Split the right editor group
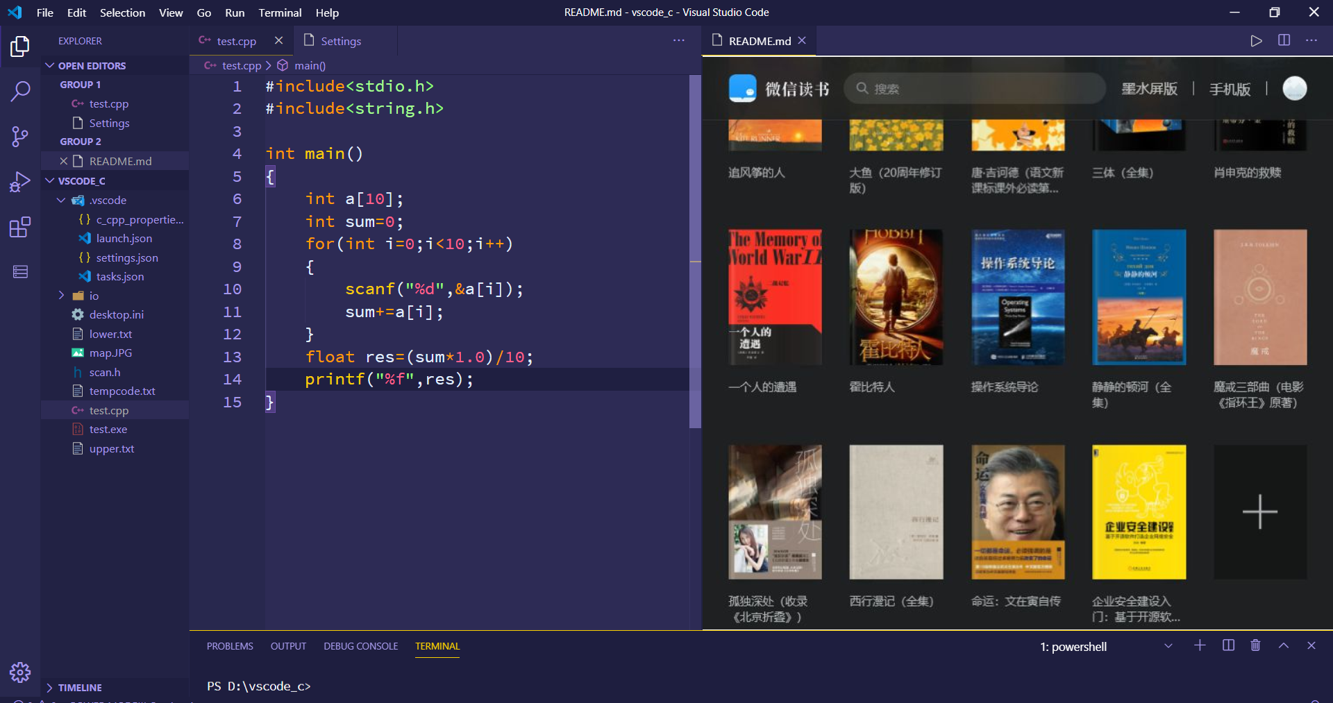This screenshot has height=703, width=1333. tap(1284, 40)
